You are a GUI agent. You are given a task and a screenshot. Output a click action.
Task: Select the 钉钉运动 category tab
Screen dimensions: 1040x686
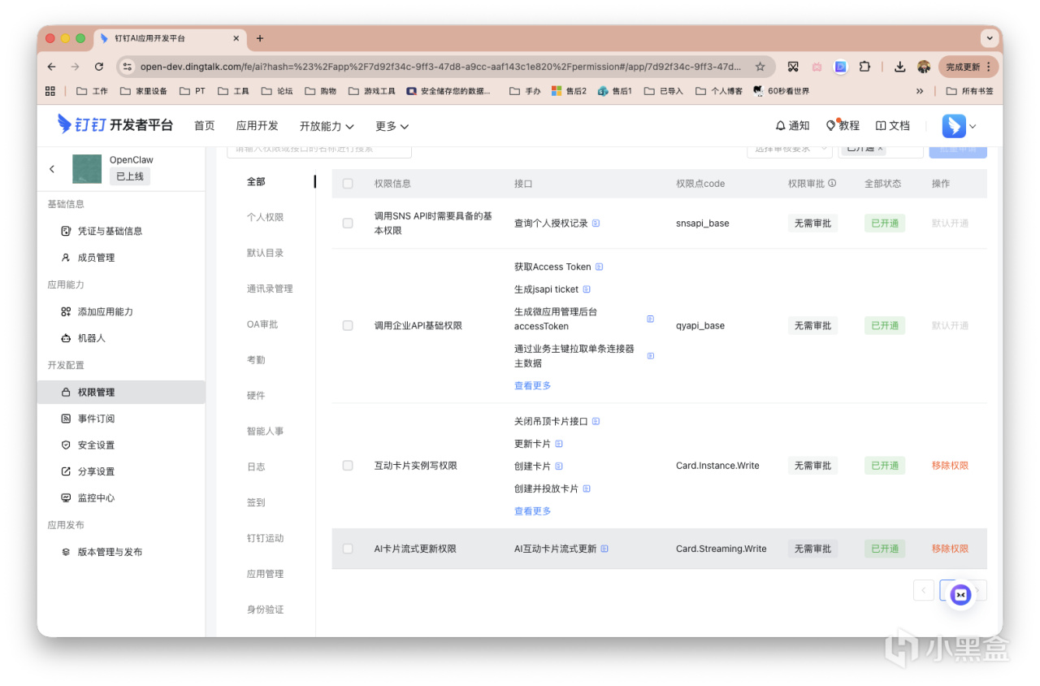point(266,538)
